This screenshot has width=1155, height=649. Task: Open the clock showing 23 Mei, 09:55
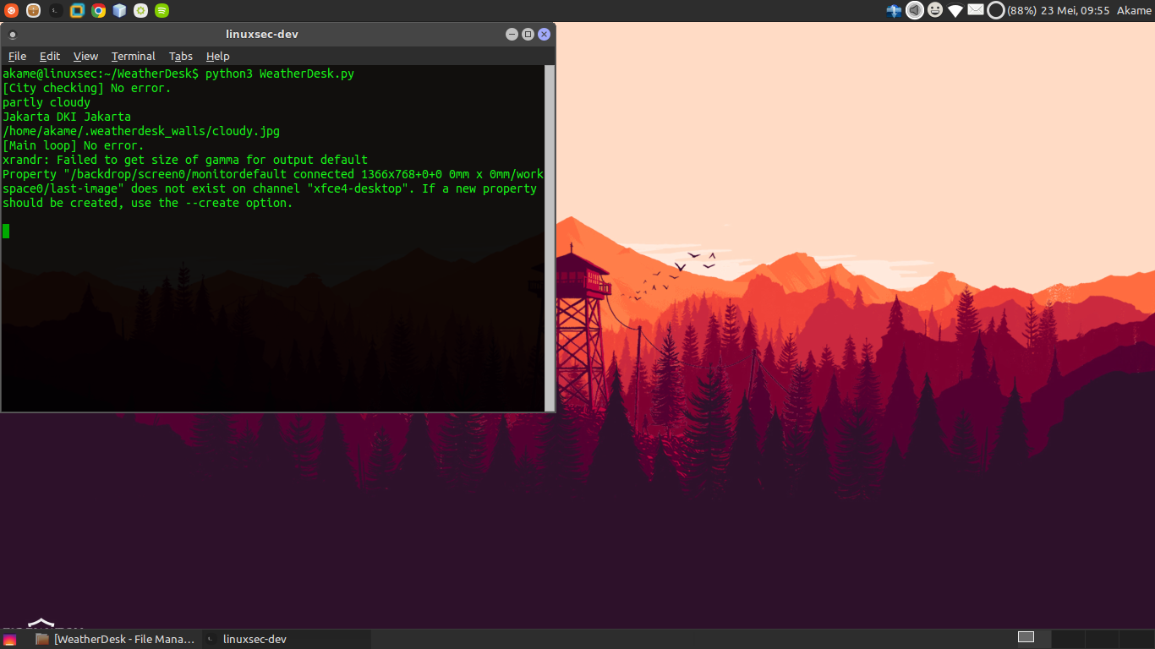pyautogui.click(x=1075, y=10)
